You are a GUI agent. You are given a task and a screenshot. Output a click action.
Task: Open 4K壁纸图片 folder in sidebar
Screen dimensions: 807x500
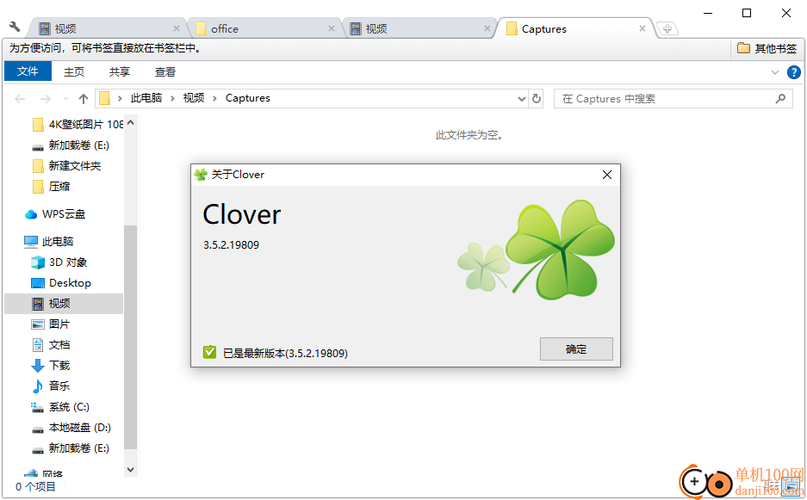tap(78, 125)
